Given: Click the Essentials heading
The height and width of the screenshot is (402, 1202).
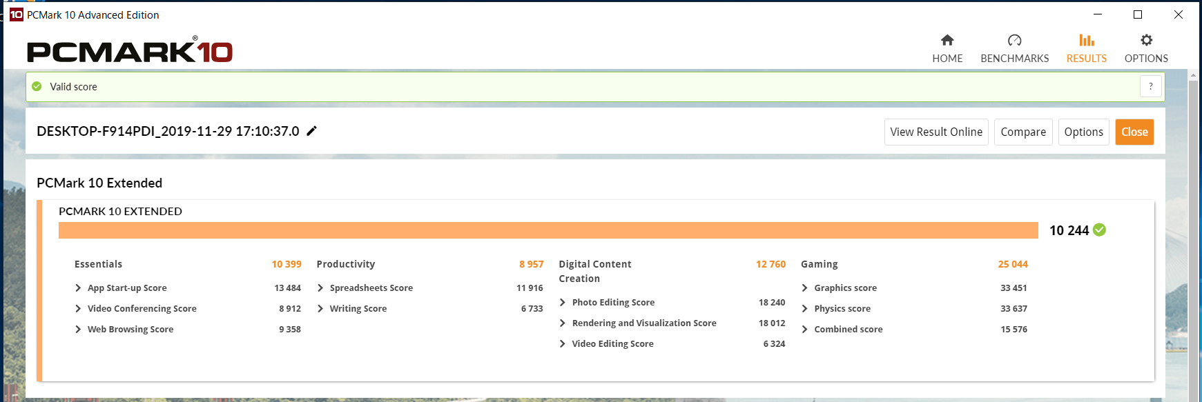Looking at the screenshot, I should [98, 264].
